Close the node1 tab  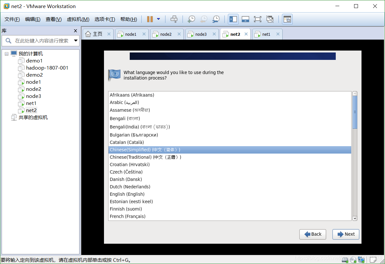(144, 34)
